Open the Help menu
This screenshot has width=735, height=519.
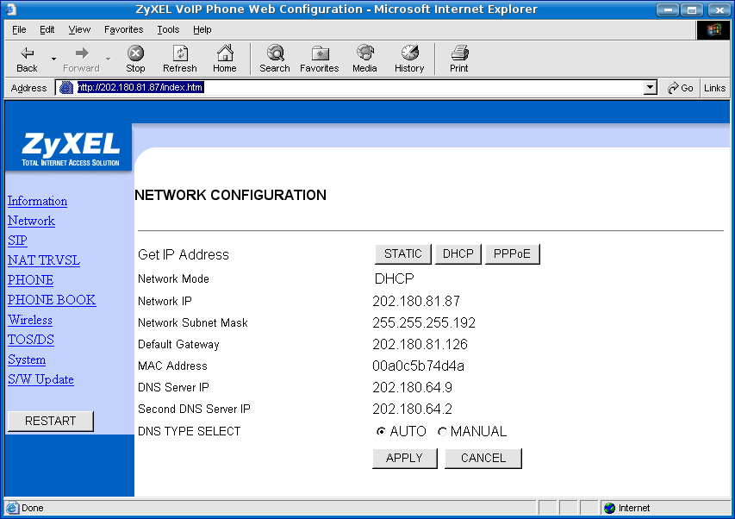pyautogui.click(x=202, y=29)
